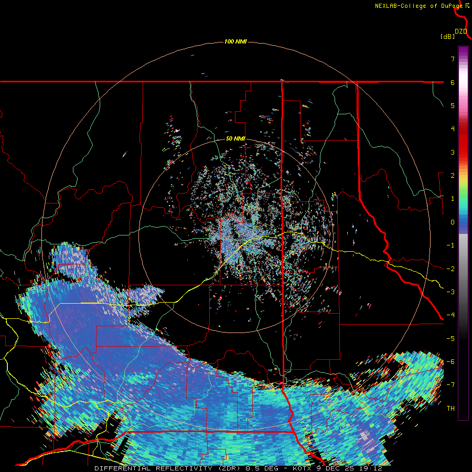
Task: Click the ZDR color scale bar
Action: click(x=463, y=233)
